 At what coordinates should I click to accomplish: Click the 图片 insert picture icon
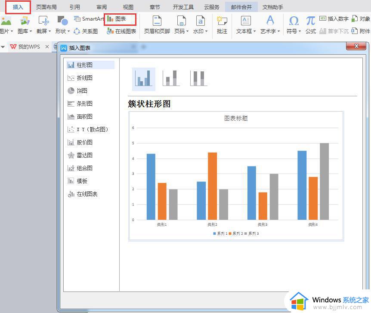(6, 21)
